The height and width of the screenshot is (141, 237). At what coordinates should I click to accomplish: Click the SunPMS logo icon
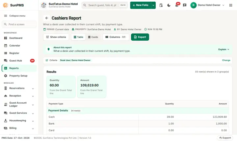click(x=6, y=5)
